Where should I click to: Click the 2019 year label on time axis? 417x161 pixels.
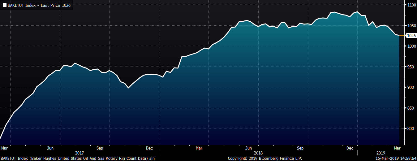(381, 153)
